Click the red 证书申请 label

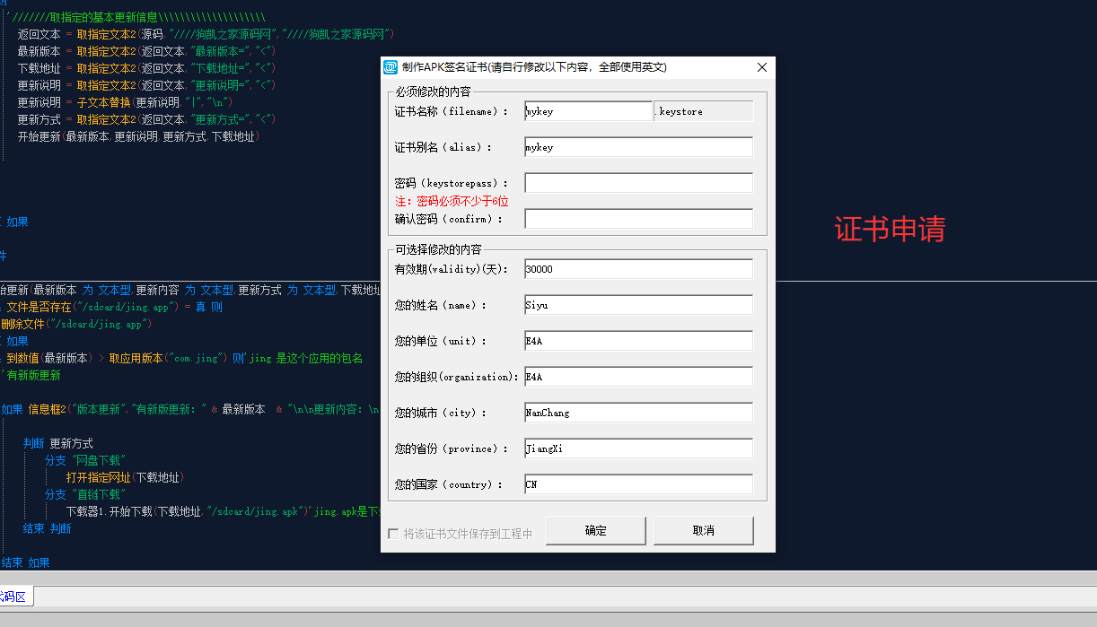coord(890,230)
